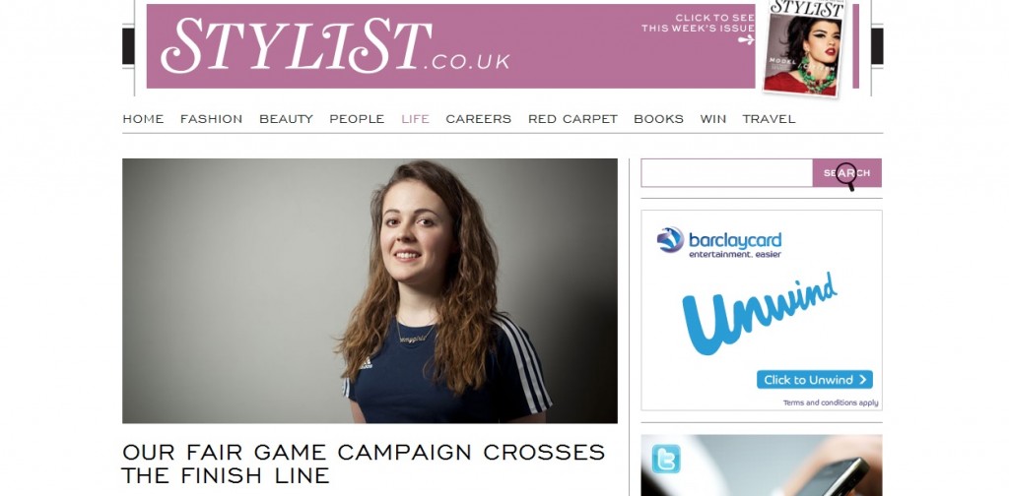Click the Search button
This screenshot has width=1009, height=496.
pyautogui.click(x=846, y=173)
